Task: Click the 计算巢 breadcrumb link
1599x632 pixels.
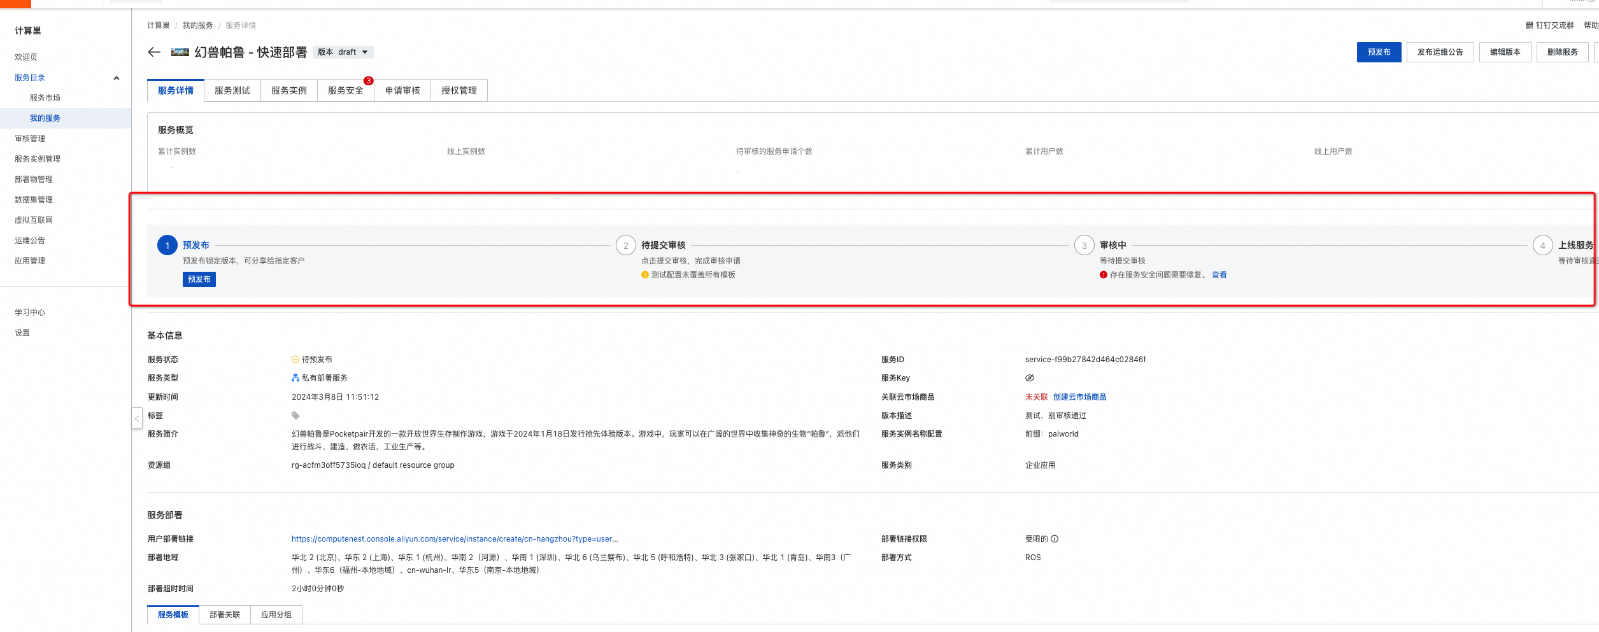Action: point(159,25)
